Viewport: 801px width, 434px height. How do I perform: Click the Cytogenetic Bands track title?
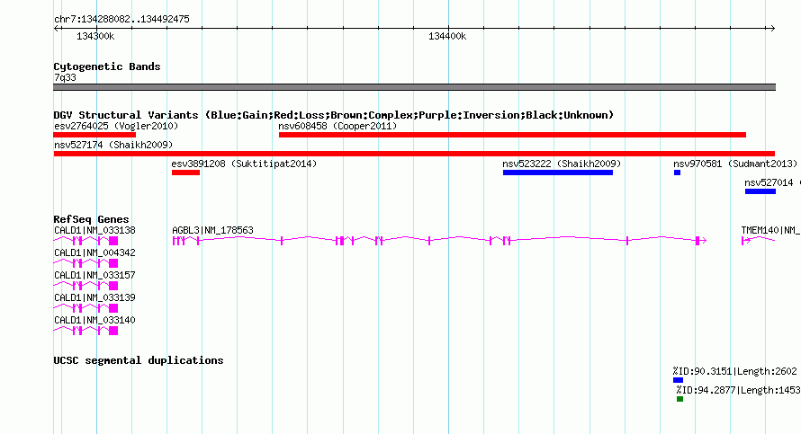coord(107,66)
